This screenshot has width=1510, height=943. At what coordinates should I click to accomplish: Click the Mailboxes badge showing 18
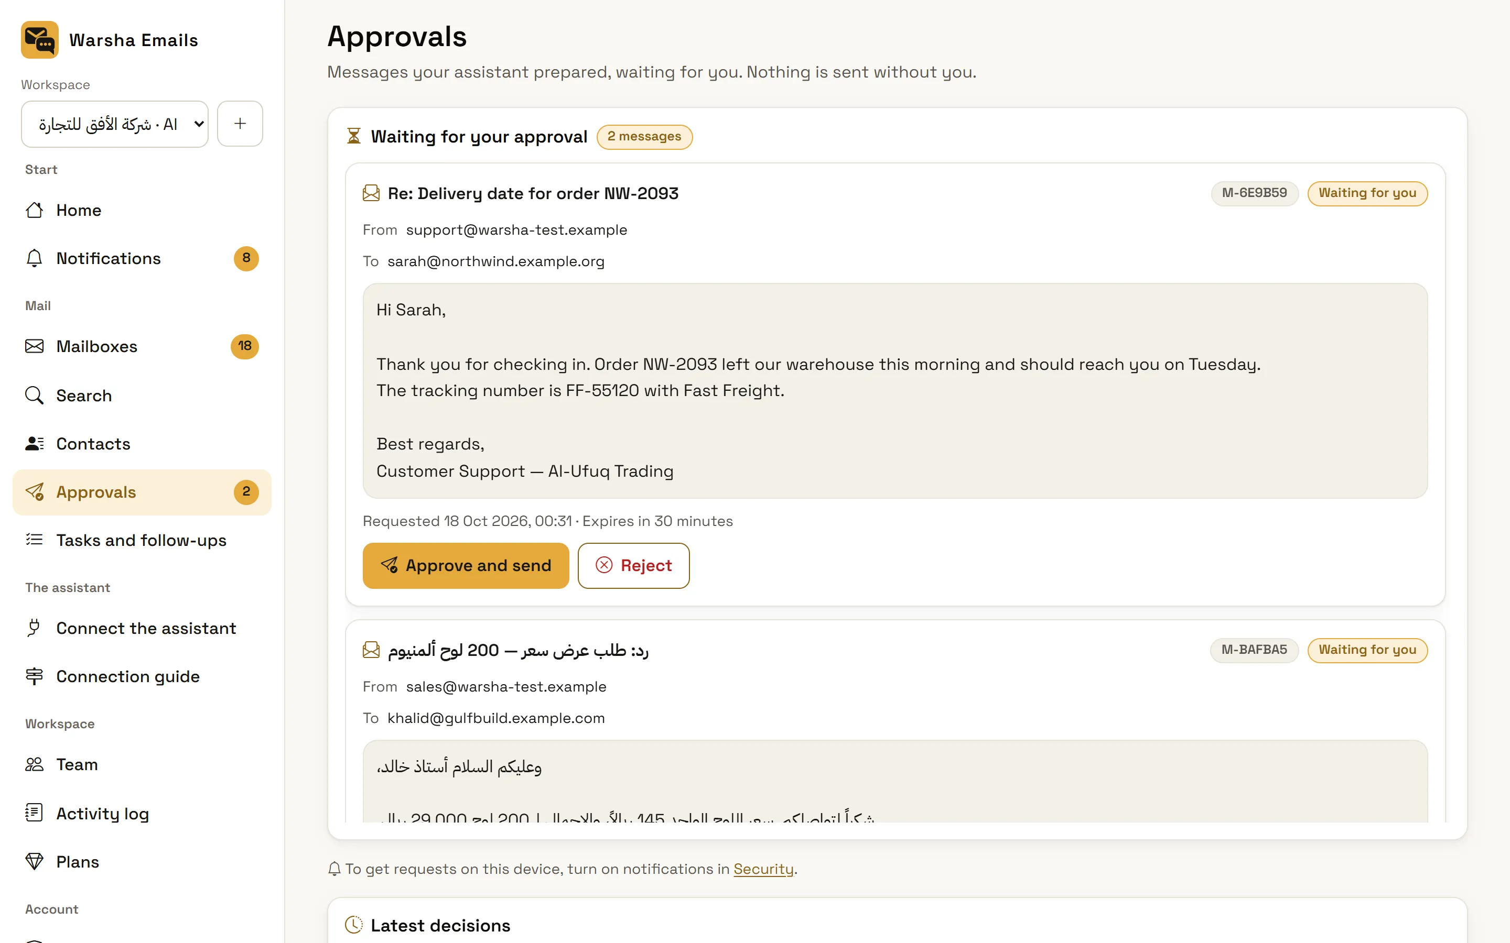click(x=245, y=346)
